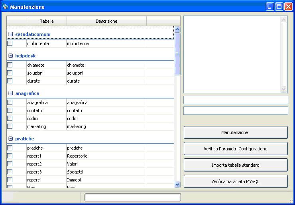The image size is (295, 205).
Task: Click the table list scroll up arrow
Action: tap(177, 30)
